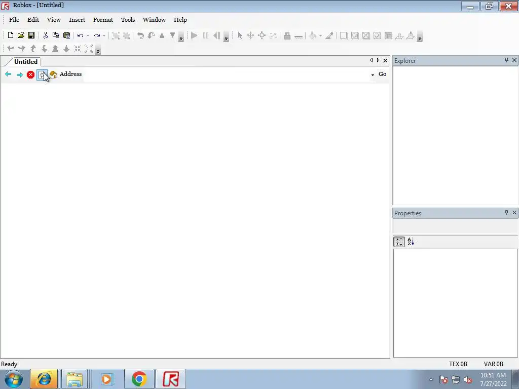The height and width of the screenshot is (389, 519).
Task: Choose the flat smooth surface tool
Action: coord(344,35)
